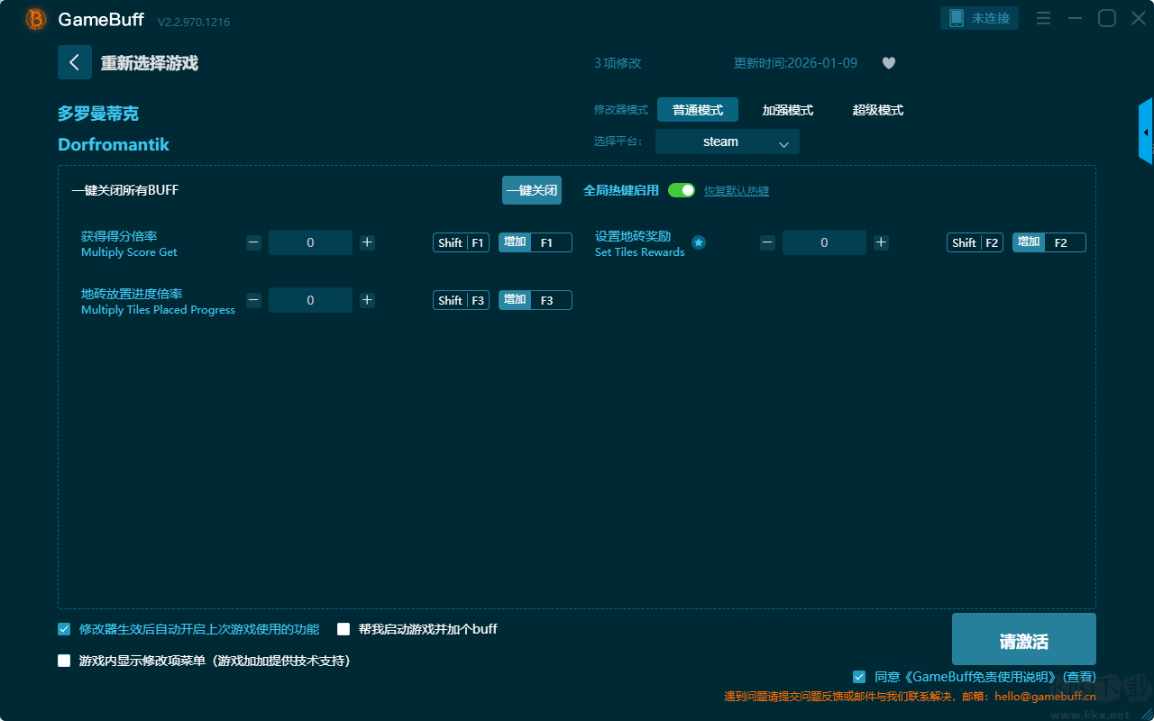
Task: Open the steam platform dropdown
Action: [727, 141]
